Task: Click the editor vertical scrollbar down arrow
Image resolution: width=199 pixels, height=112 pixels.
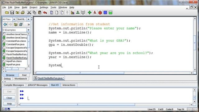Action: (195, 70)
